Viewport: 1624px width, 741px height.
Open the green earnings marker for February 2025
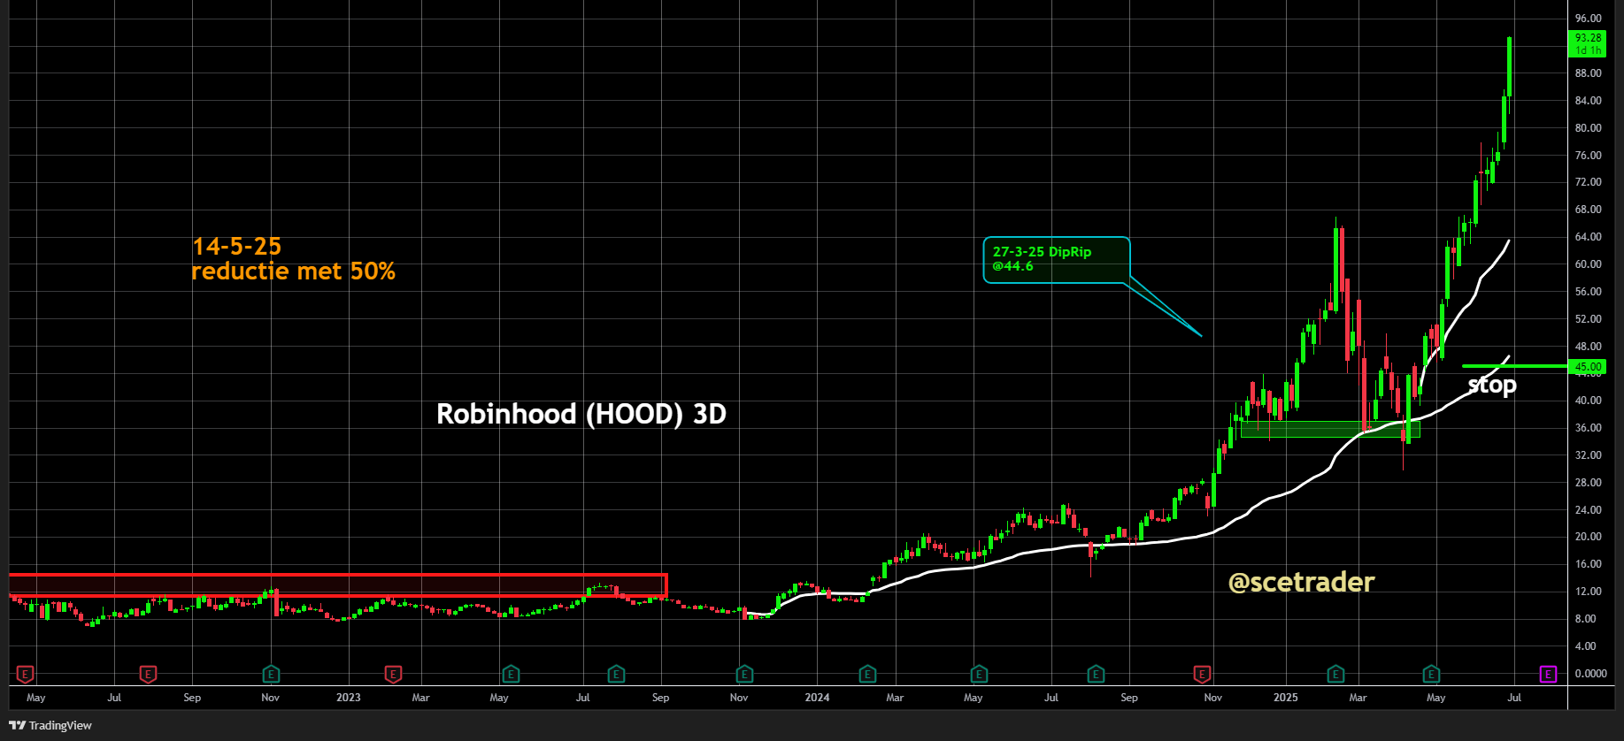[1335, 675]
